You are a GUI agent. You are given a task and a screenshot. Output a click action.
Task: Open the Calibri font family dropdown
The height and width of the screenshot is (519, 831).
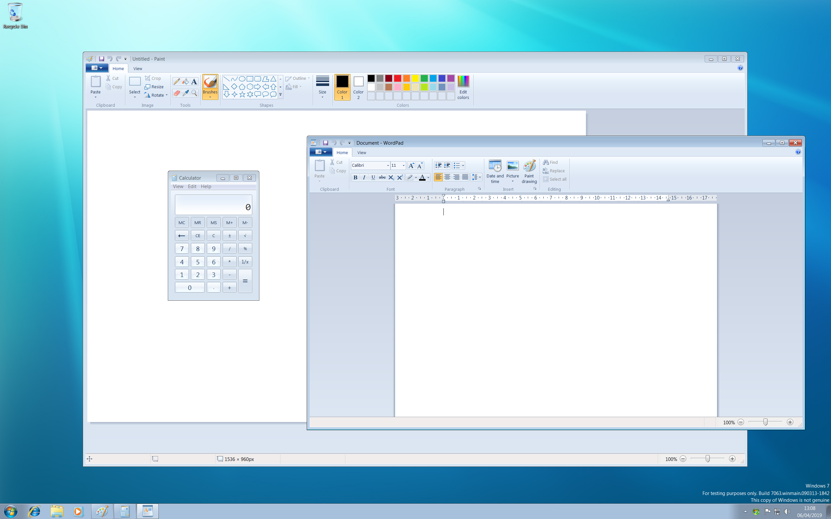tap(388, 165)
